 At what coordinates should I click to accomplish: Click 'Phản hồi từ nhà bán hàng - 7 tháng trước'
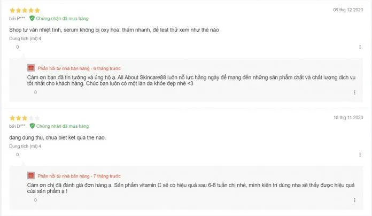(79, 176)
